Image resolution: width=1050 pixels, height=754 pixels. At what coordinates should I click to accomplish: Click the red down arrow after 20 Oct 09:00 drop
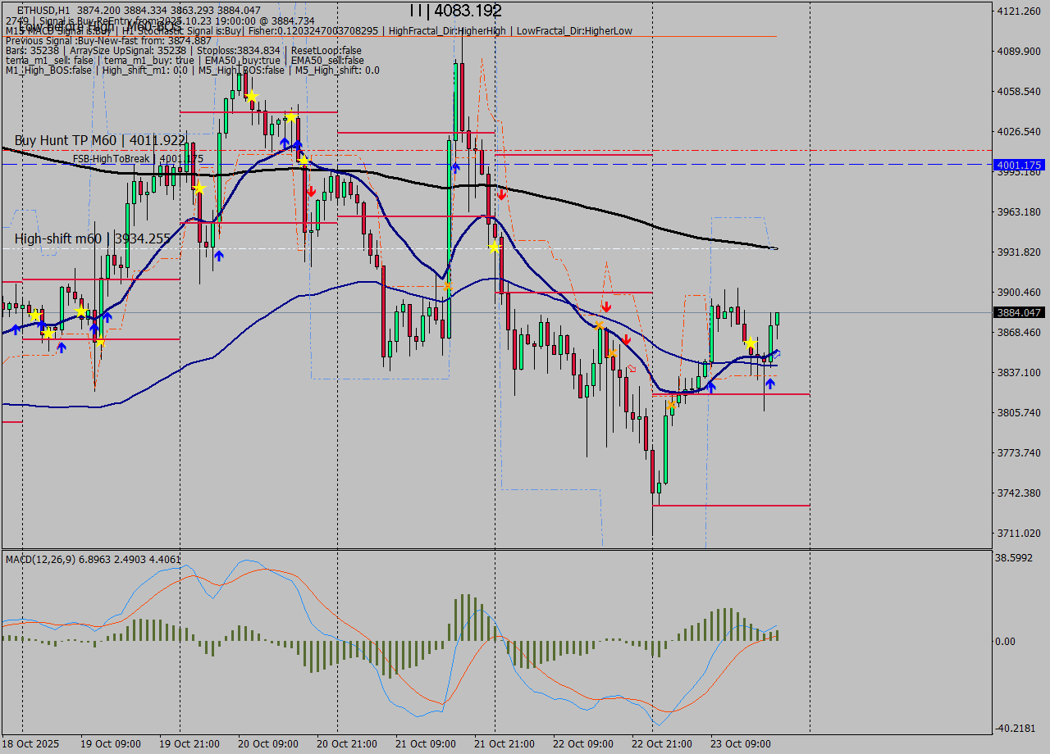pos(311,191)
